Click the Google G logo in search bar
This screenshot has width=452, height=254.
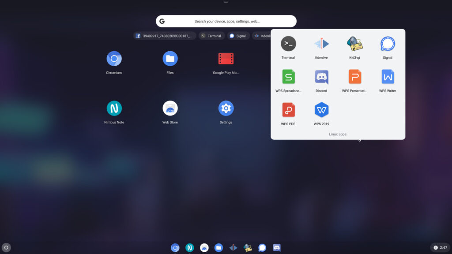[162, 21]
